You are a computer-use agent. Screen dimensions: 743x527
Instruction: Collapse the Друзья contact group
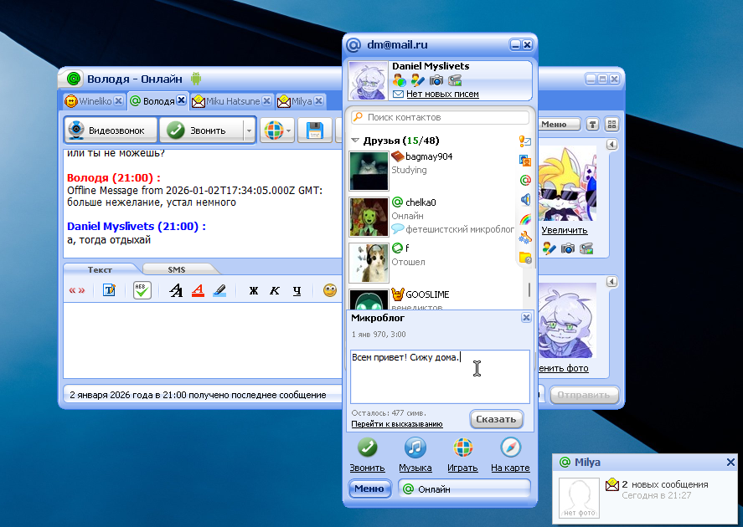tap(355, 141)
